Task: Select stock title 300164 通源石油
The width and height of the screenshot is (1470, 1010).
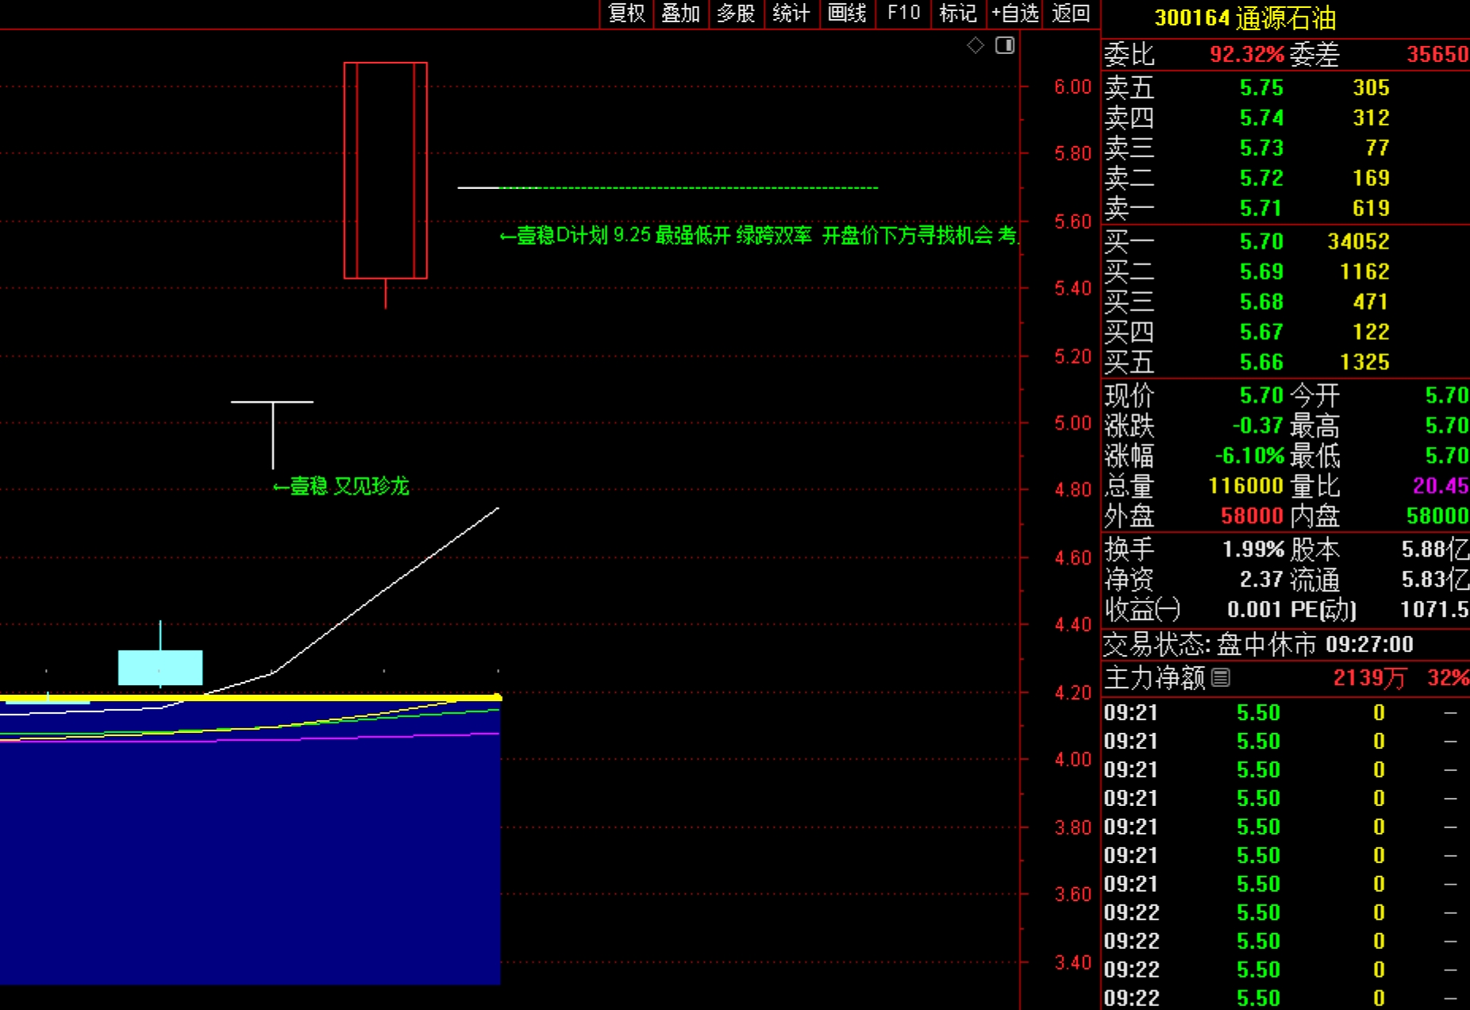Action: 1245,17
